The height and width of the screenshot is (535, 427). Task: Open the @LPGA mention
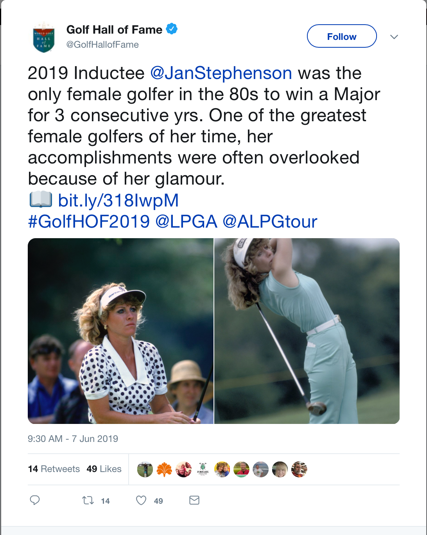(x=186, y=222)
